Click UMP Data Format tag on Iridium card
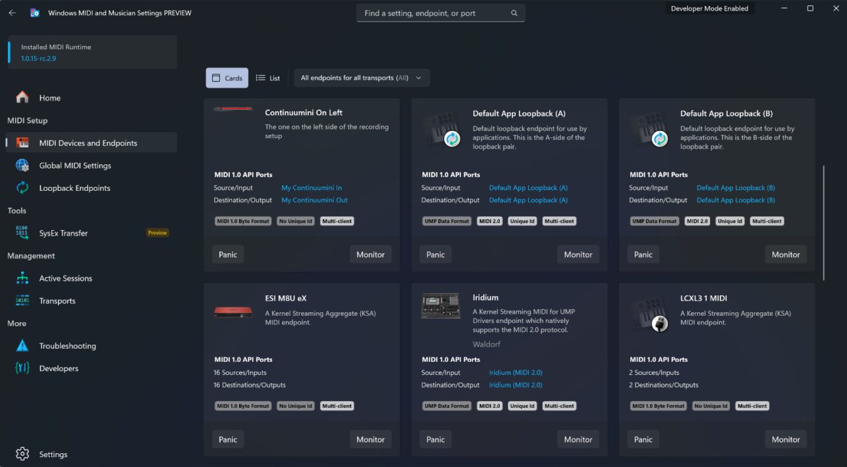The width and height of the screenshot is (847, 467). pyautogui.click(x=447, y=406)
